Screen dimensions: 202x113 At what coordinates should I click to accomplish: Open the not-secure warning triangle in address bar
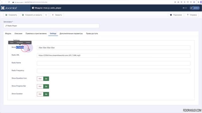pyautogui.click(x=13, y=2)
